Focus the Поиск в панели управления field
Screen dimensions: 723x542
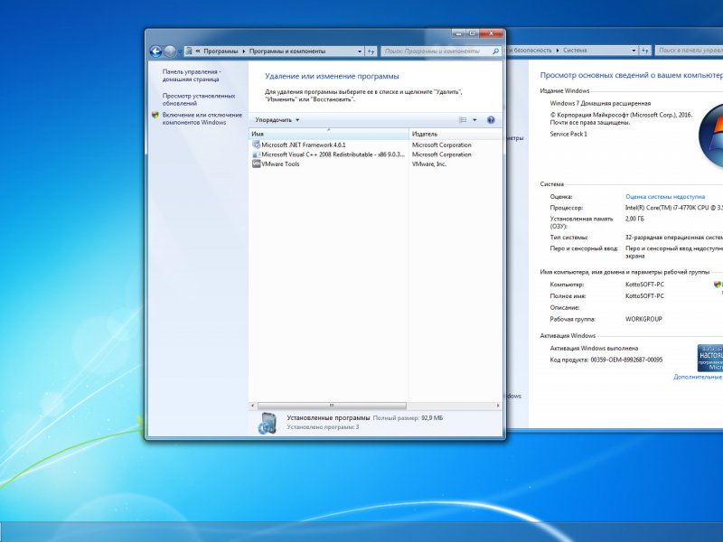tap(690, 51)
